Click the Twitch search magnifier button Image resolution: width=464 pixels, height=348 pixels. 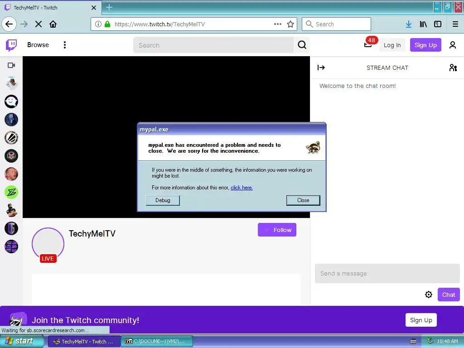[302, 45]
